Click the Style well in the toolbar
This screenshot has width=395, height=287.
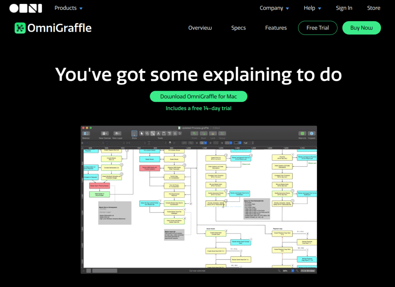click(134, 133)
